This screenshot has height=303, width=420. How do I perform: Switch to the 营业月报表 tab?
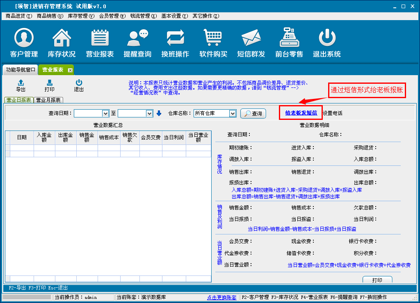tap(48, 100)
